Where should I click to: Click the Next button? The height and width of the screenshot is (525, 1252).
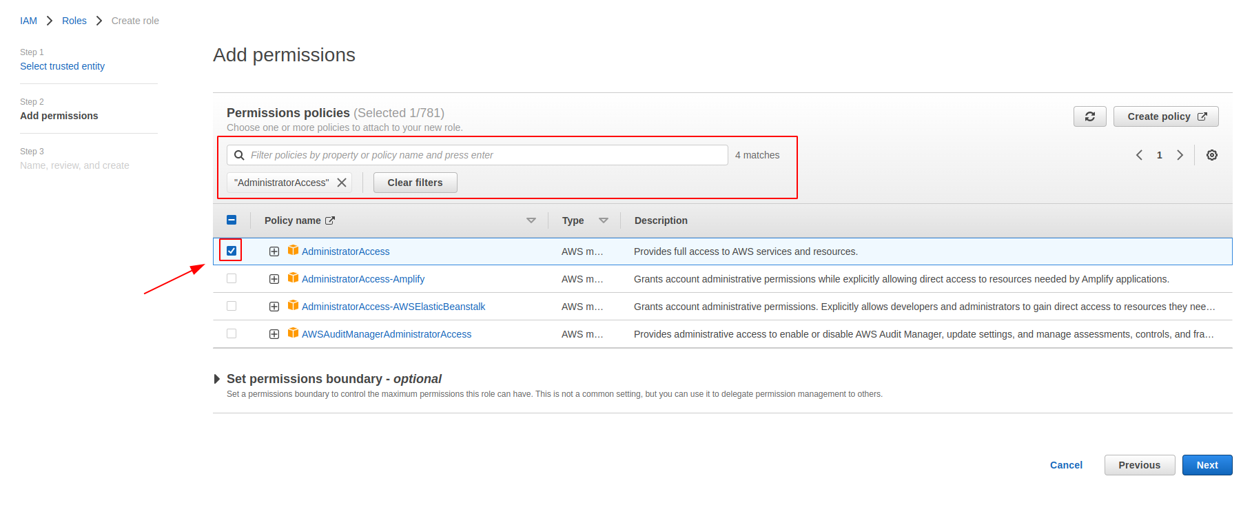click(x=1207, y=465)
